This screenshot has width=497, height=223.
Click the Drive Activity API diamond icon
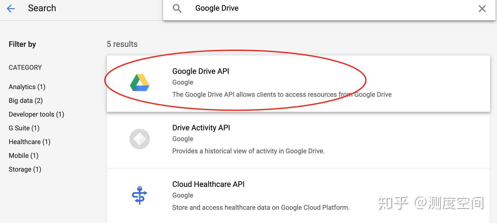coord(139,139)
